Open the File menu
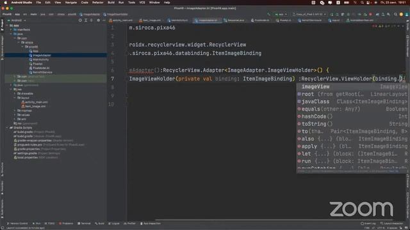410x230 pixels. pos(38,3)
